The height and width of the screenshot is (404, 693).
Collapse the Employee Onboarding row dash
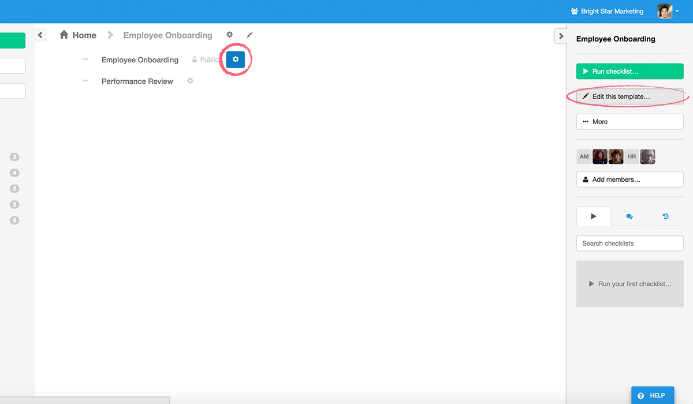[85, 59]
